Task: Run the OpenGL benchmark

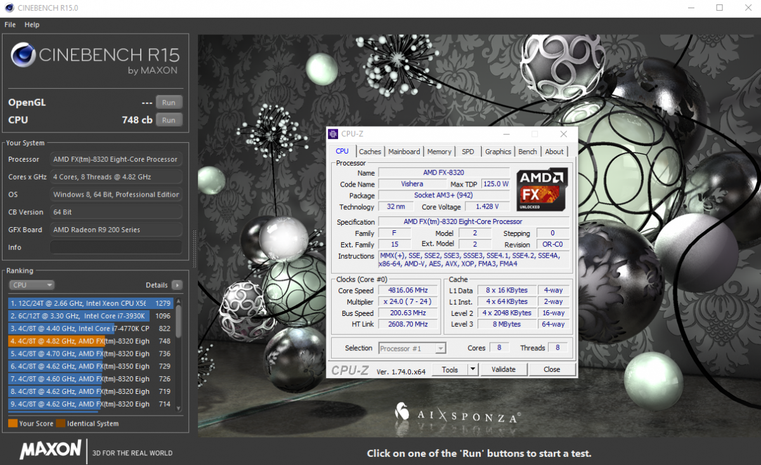Action: 169,102
